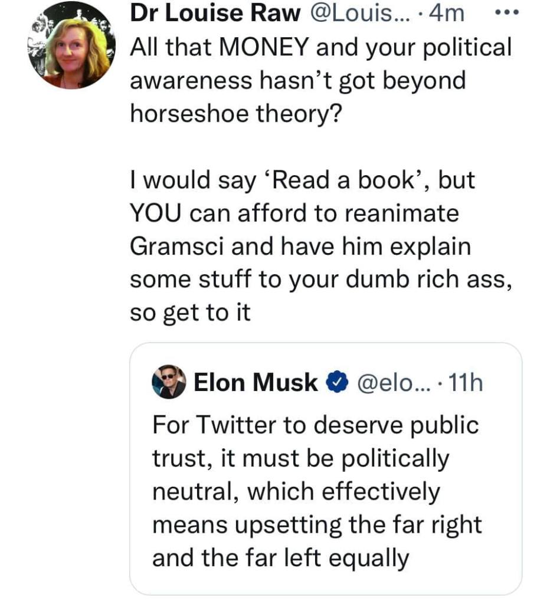Click the line "All that MONEY and your political"
This screenshot has height=604, width=550.
click(x=320, y=47)
